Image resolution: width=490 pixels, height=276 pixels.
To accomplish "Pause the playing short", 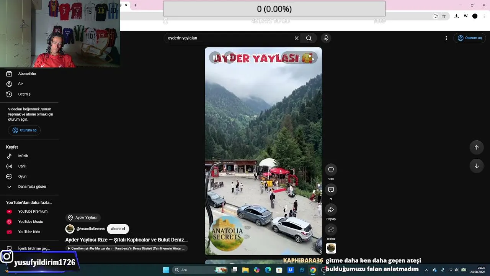I will [x=216, y=58].
